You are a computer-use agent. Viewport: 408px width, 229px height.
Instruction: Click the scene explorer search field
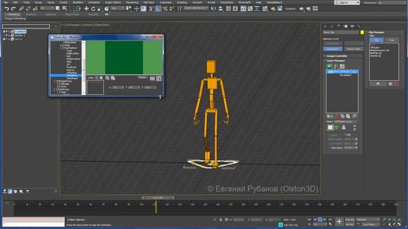point(25,26)
